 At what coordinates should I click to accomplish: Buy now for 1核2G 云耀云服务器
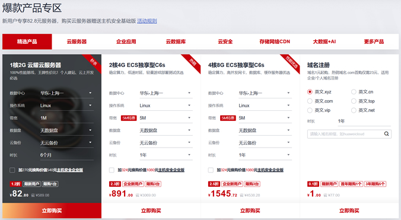(x=52, y=211)
